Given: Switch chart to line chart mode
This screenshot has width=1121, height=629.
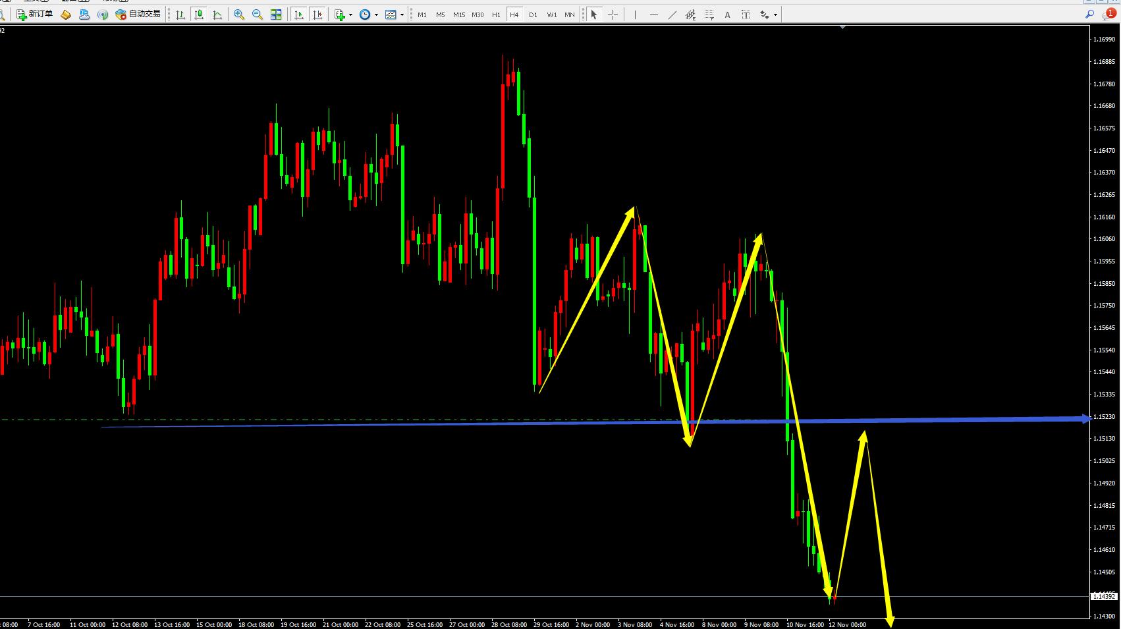Looking at the screenshot, I should [x=217, y=14].
